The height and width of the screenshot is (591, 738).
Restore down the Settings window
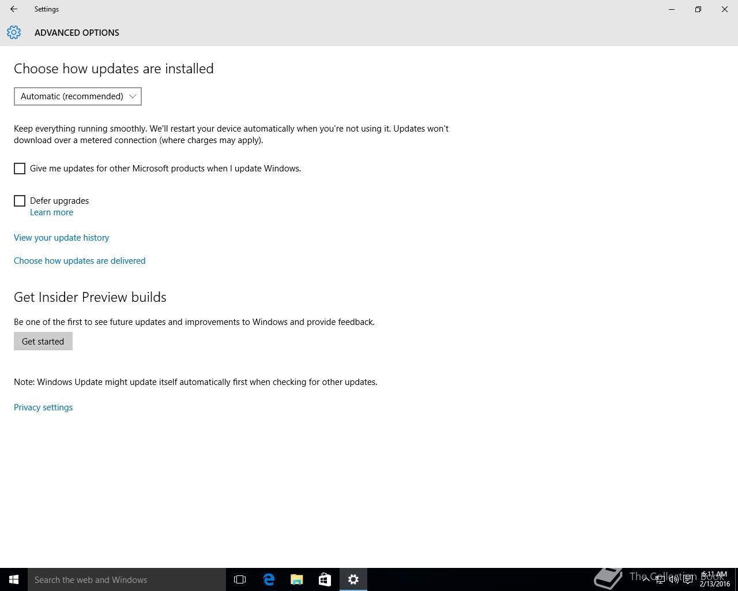pyautogui.click(x=698, y=9)
